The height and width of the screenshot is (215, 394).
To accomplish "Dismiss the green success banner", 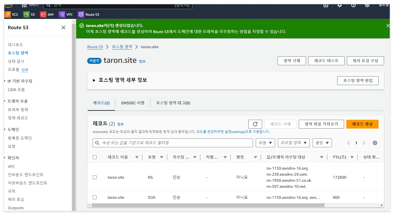I will coord(388,26).
